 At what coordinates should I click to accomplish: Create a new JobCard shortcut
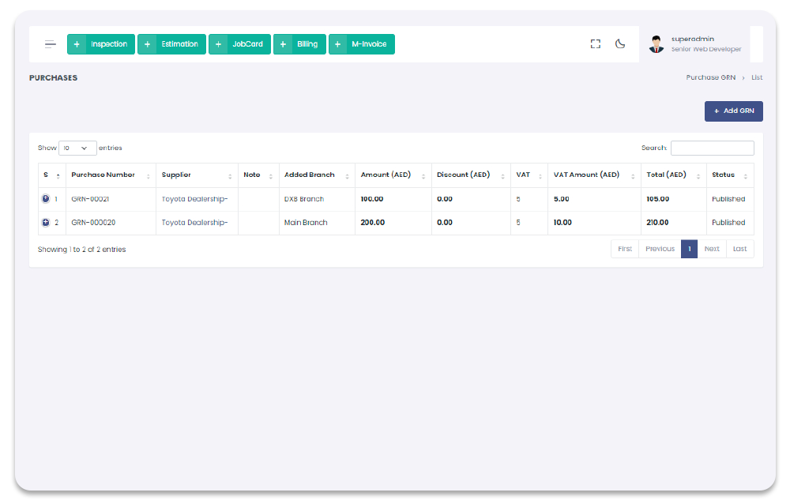(x=239, y=44)
